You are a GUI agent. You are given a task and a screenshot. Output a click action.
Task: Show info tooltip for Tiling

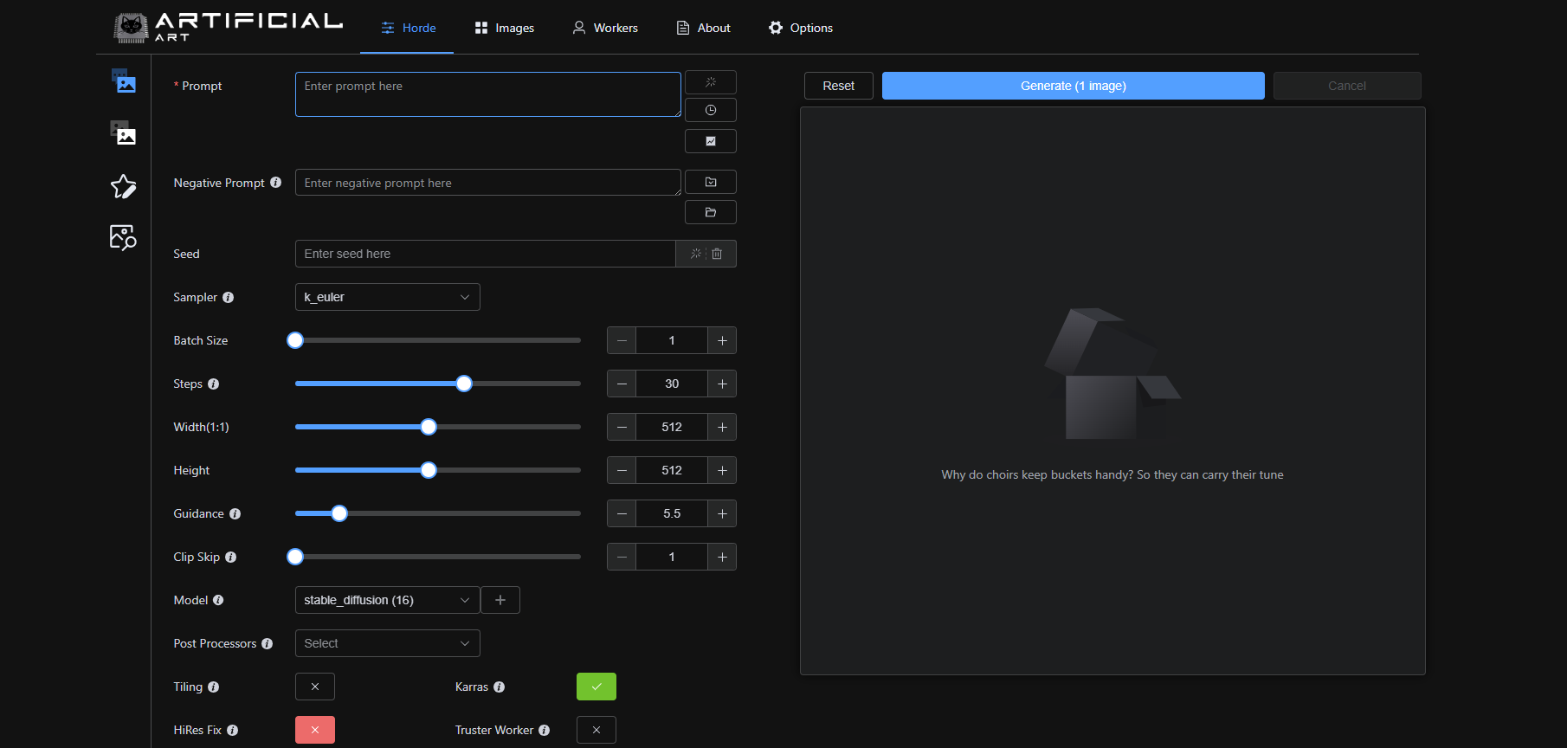pyautogui.click(x=214, y=687)
